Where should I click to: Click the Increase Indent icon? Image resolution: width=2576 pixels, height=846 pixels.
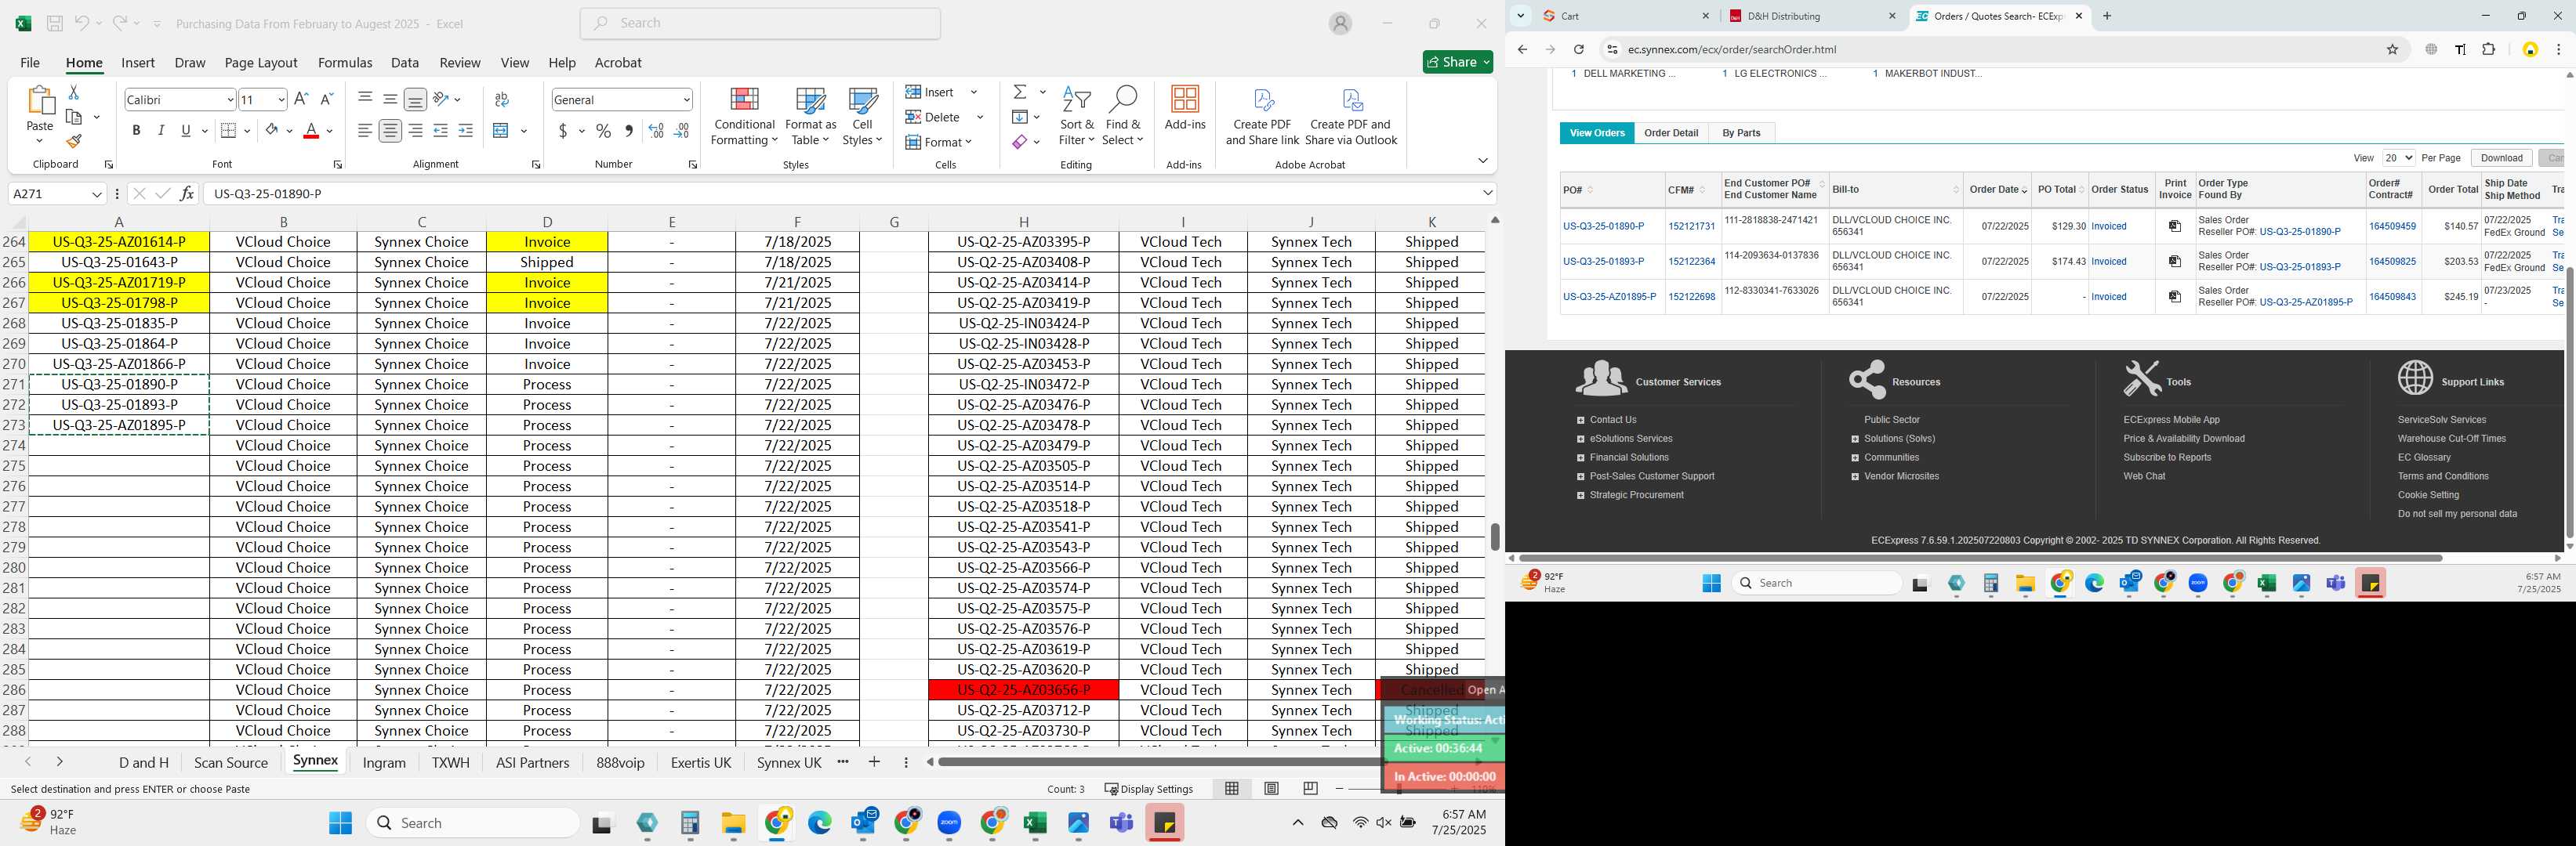[x=466, y=131]
